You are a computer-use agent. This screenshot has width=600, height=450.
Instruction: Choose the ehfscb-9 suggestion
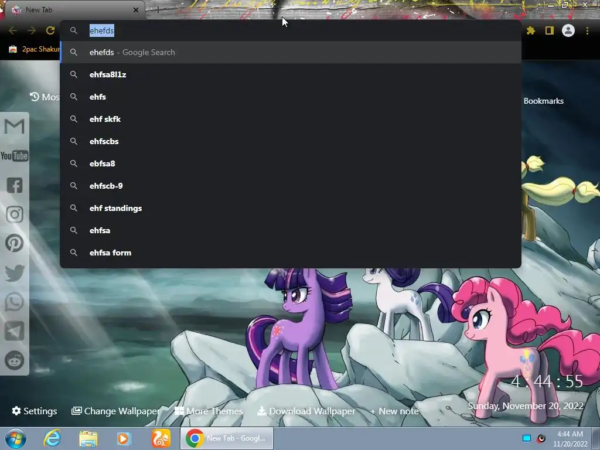click(x=291, y=186)
